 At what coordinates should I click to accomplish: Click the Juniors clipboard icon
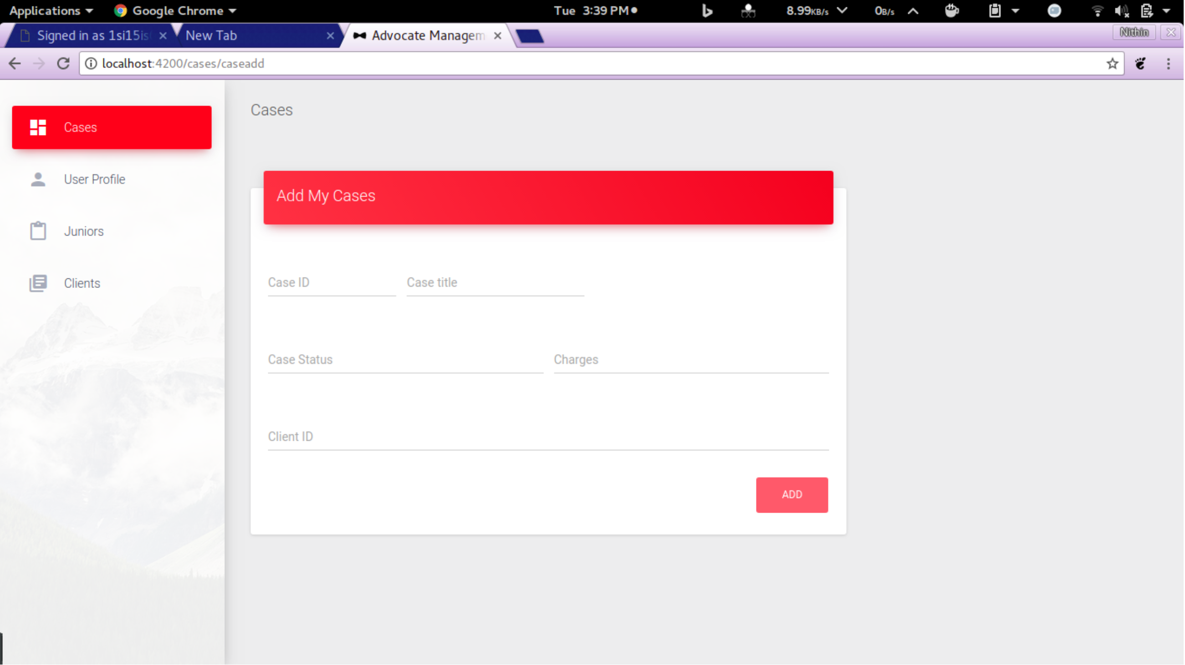coord(38,231)
